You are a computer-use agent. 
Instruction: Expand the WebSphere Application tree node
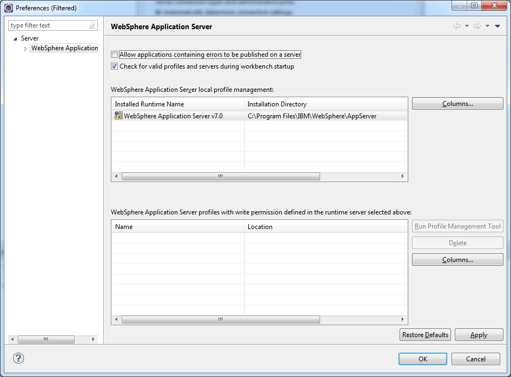pyautogui.click(x=25, y=49)
